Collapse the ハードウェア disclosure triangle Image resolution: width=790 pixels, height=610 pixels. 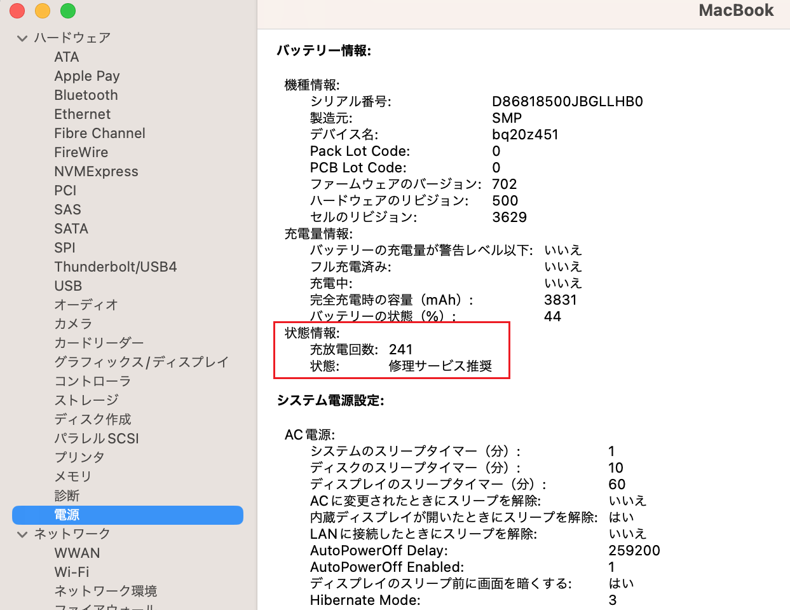24,38
